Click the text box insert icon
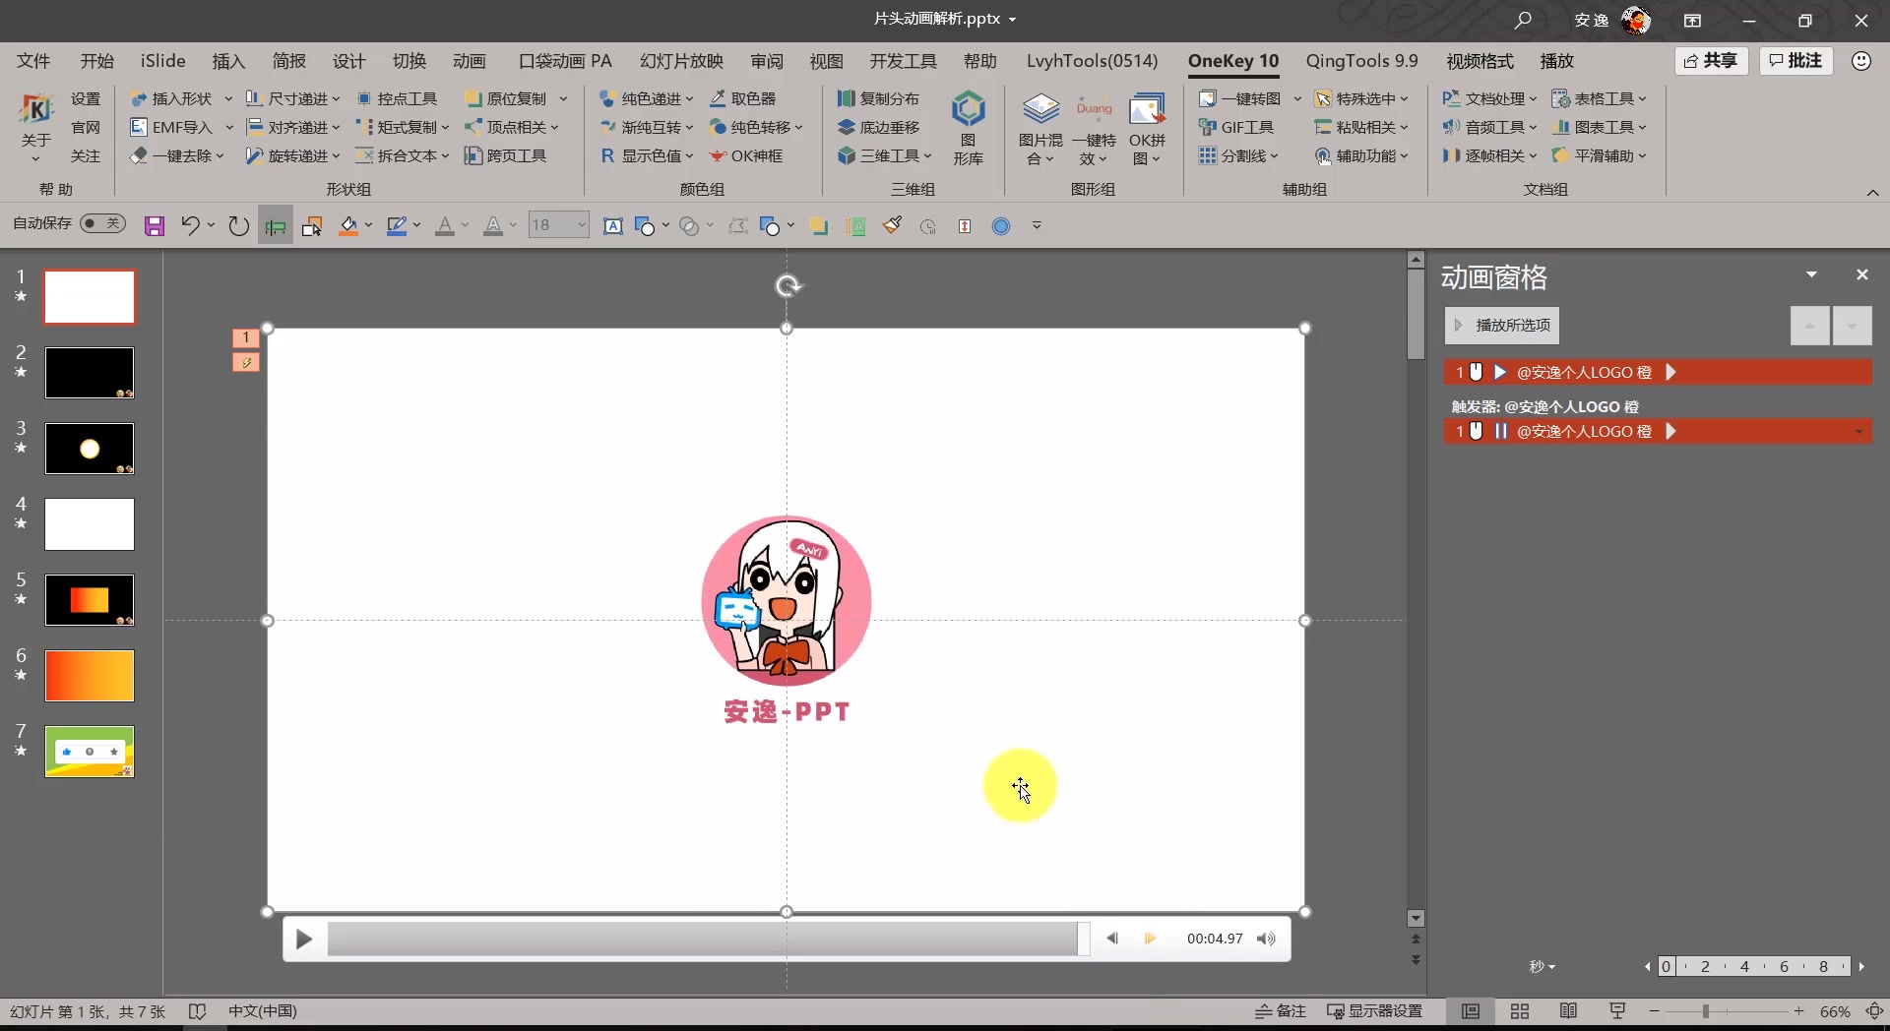This screenshot has height=1031, width=1890. (x=612, y=226)
